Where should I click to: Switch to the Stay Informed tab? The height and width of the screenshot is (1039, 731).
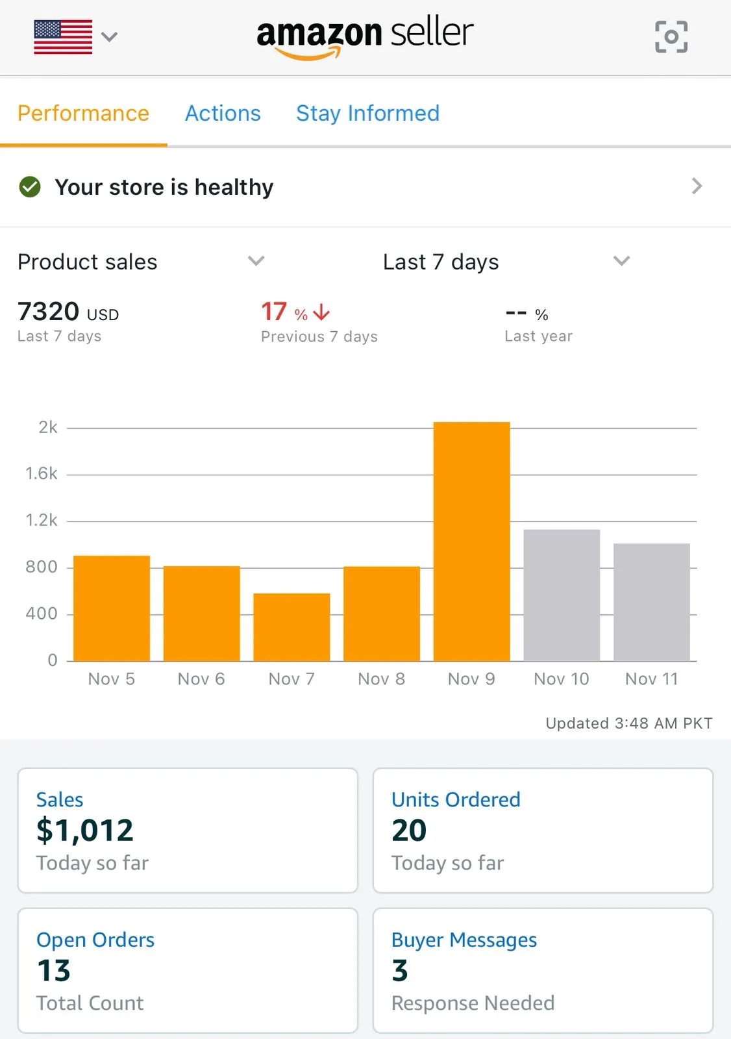point(367,114)
